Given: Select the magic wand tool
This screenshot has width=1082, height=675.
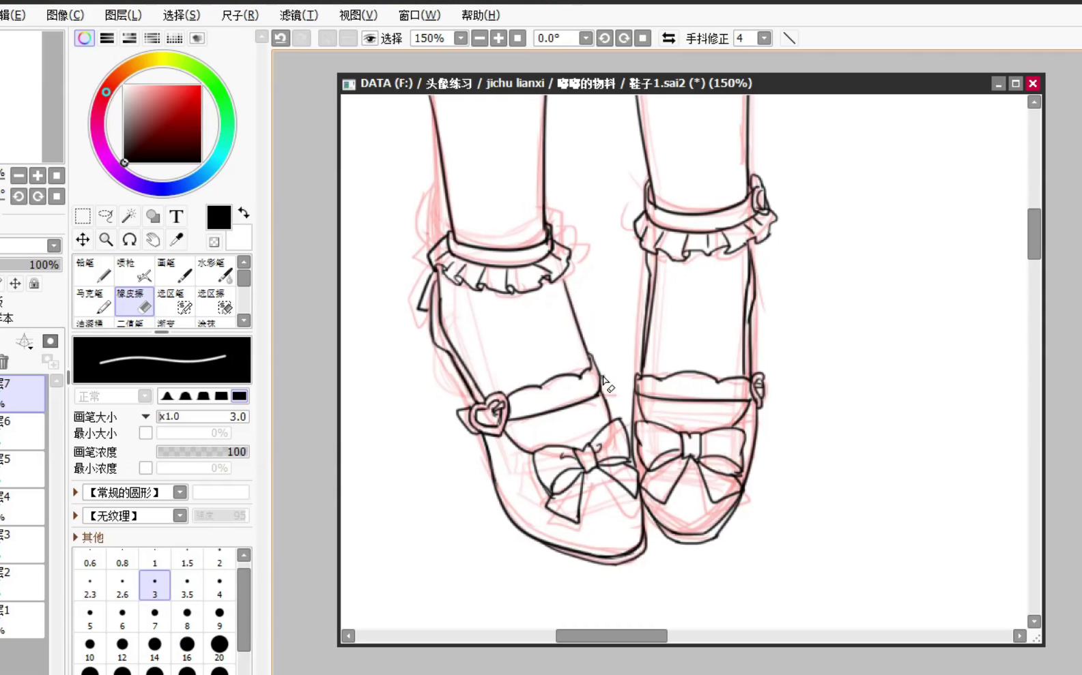Looking at the screenshot, I should 129,216.
